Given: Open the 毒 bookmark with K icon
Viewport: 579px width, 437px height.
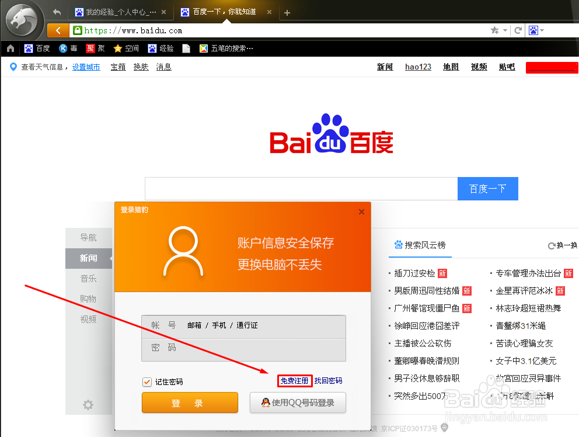Looking at the screenshot, I should pos(68,48).
